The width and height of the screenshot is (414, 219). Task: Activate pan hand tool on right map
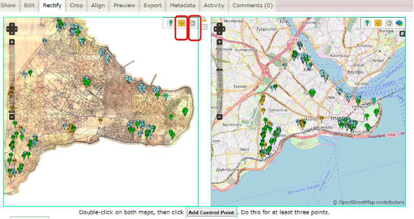389,23
